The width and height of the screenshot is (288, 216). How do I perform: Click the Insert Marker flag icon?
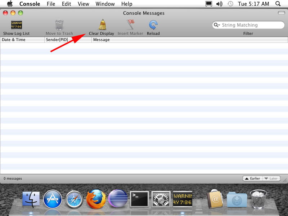[130, 24]
